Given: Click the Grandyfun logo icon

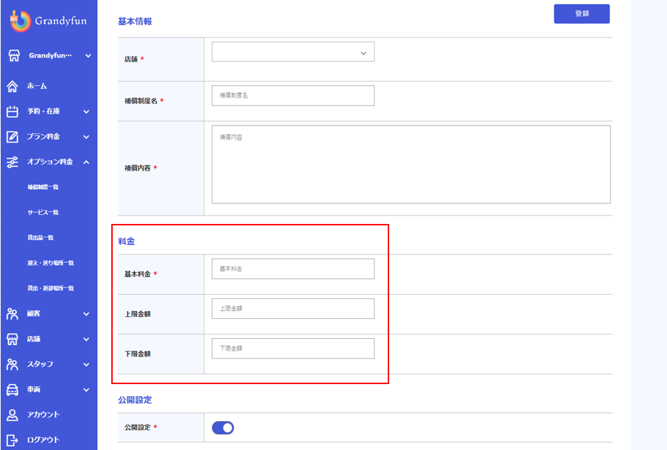Looking at the screenshot, I should 20,21.
